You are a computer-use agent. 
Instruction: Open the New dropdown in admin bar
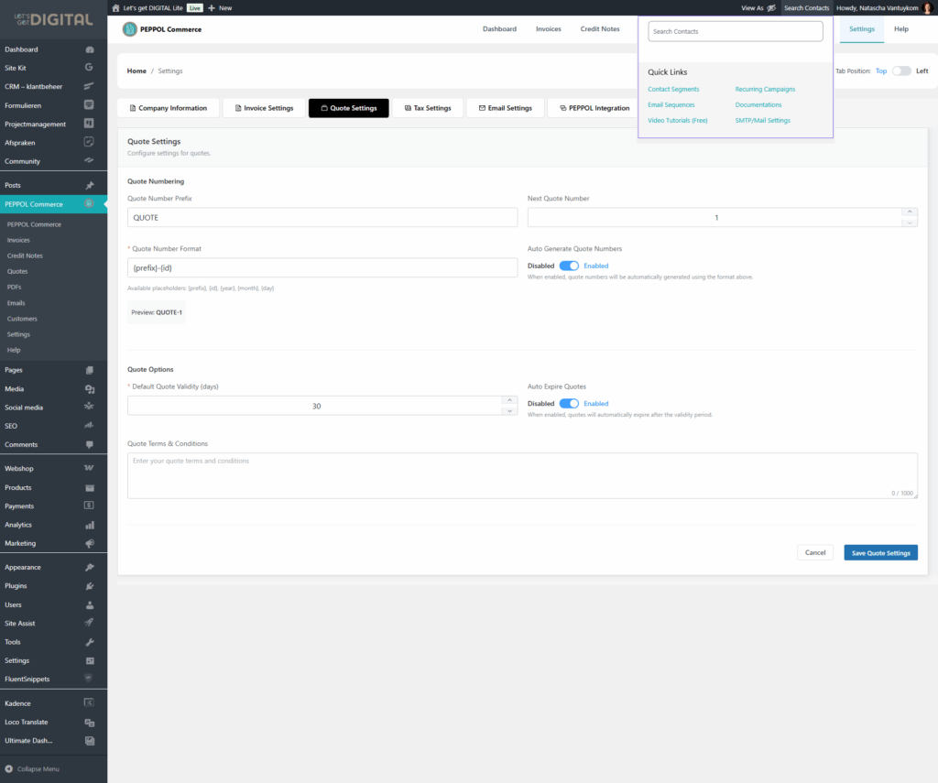(x=220, y=7)
